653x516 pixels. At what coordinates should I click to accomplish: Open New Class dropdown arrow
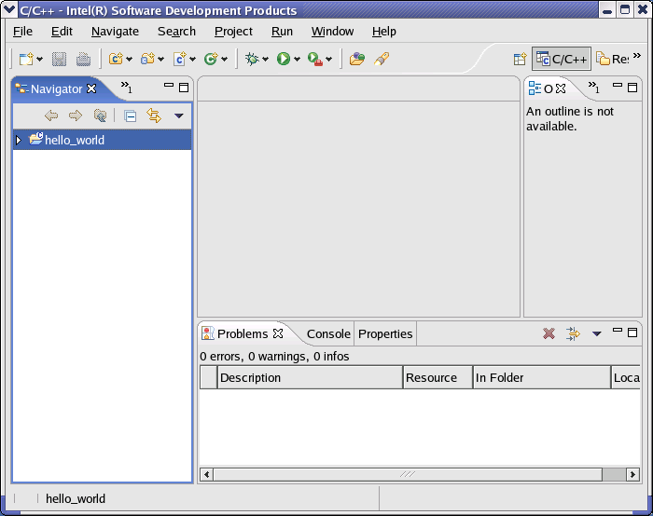(x=224, y=60)
